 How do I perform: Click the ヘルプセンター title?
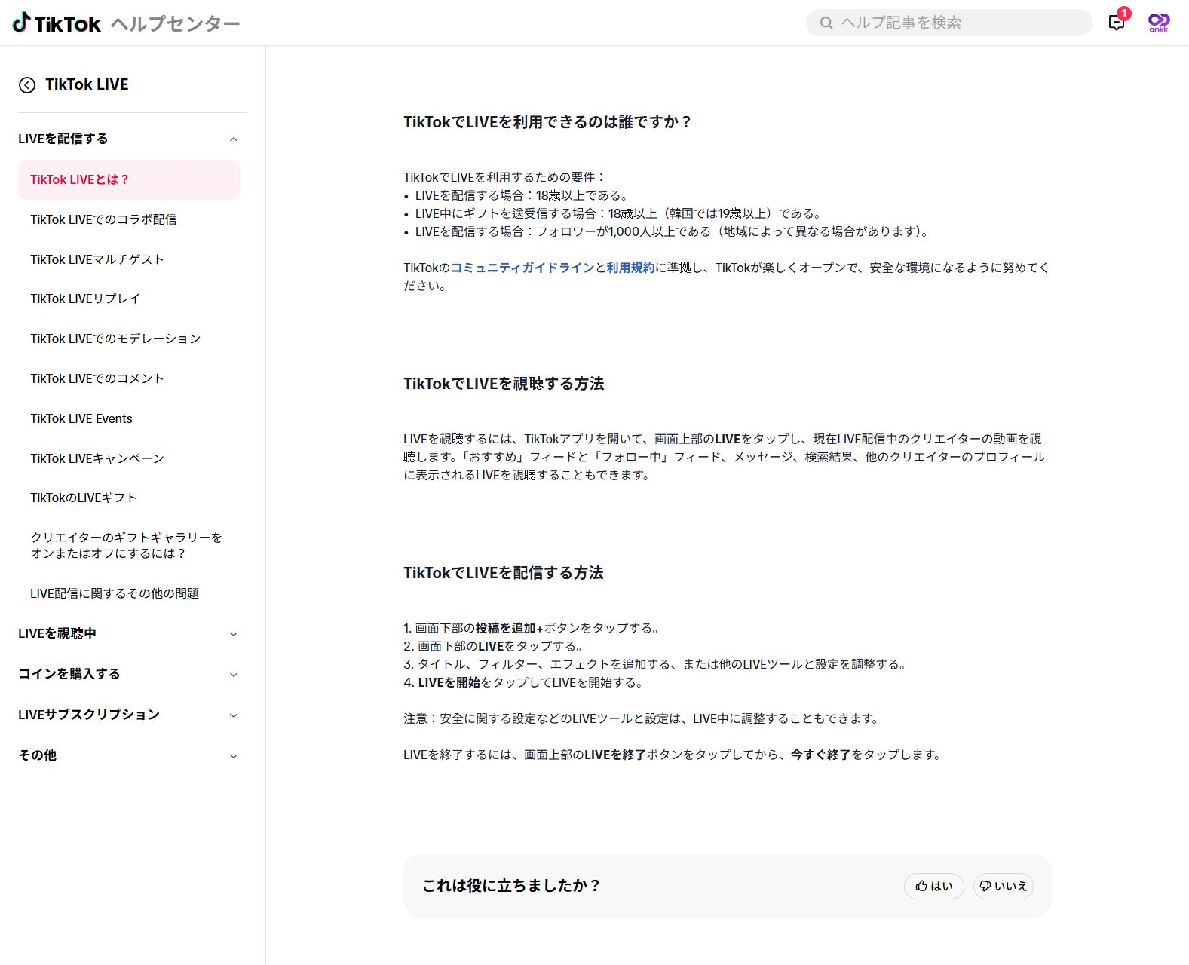(x=176, y=24)
